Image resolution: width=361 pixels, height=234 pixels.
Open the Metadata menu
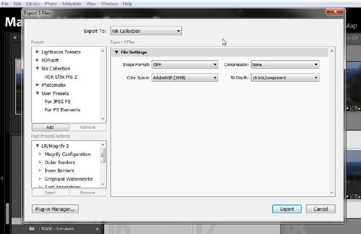tap(71, 4)
